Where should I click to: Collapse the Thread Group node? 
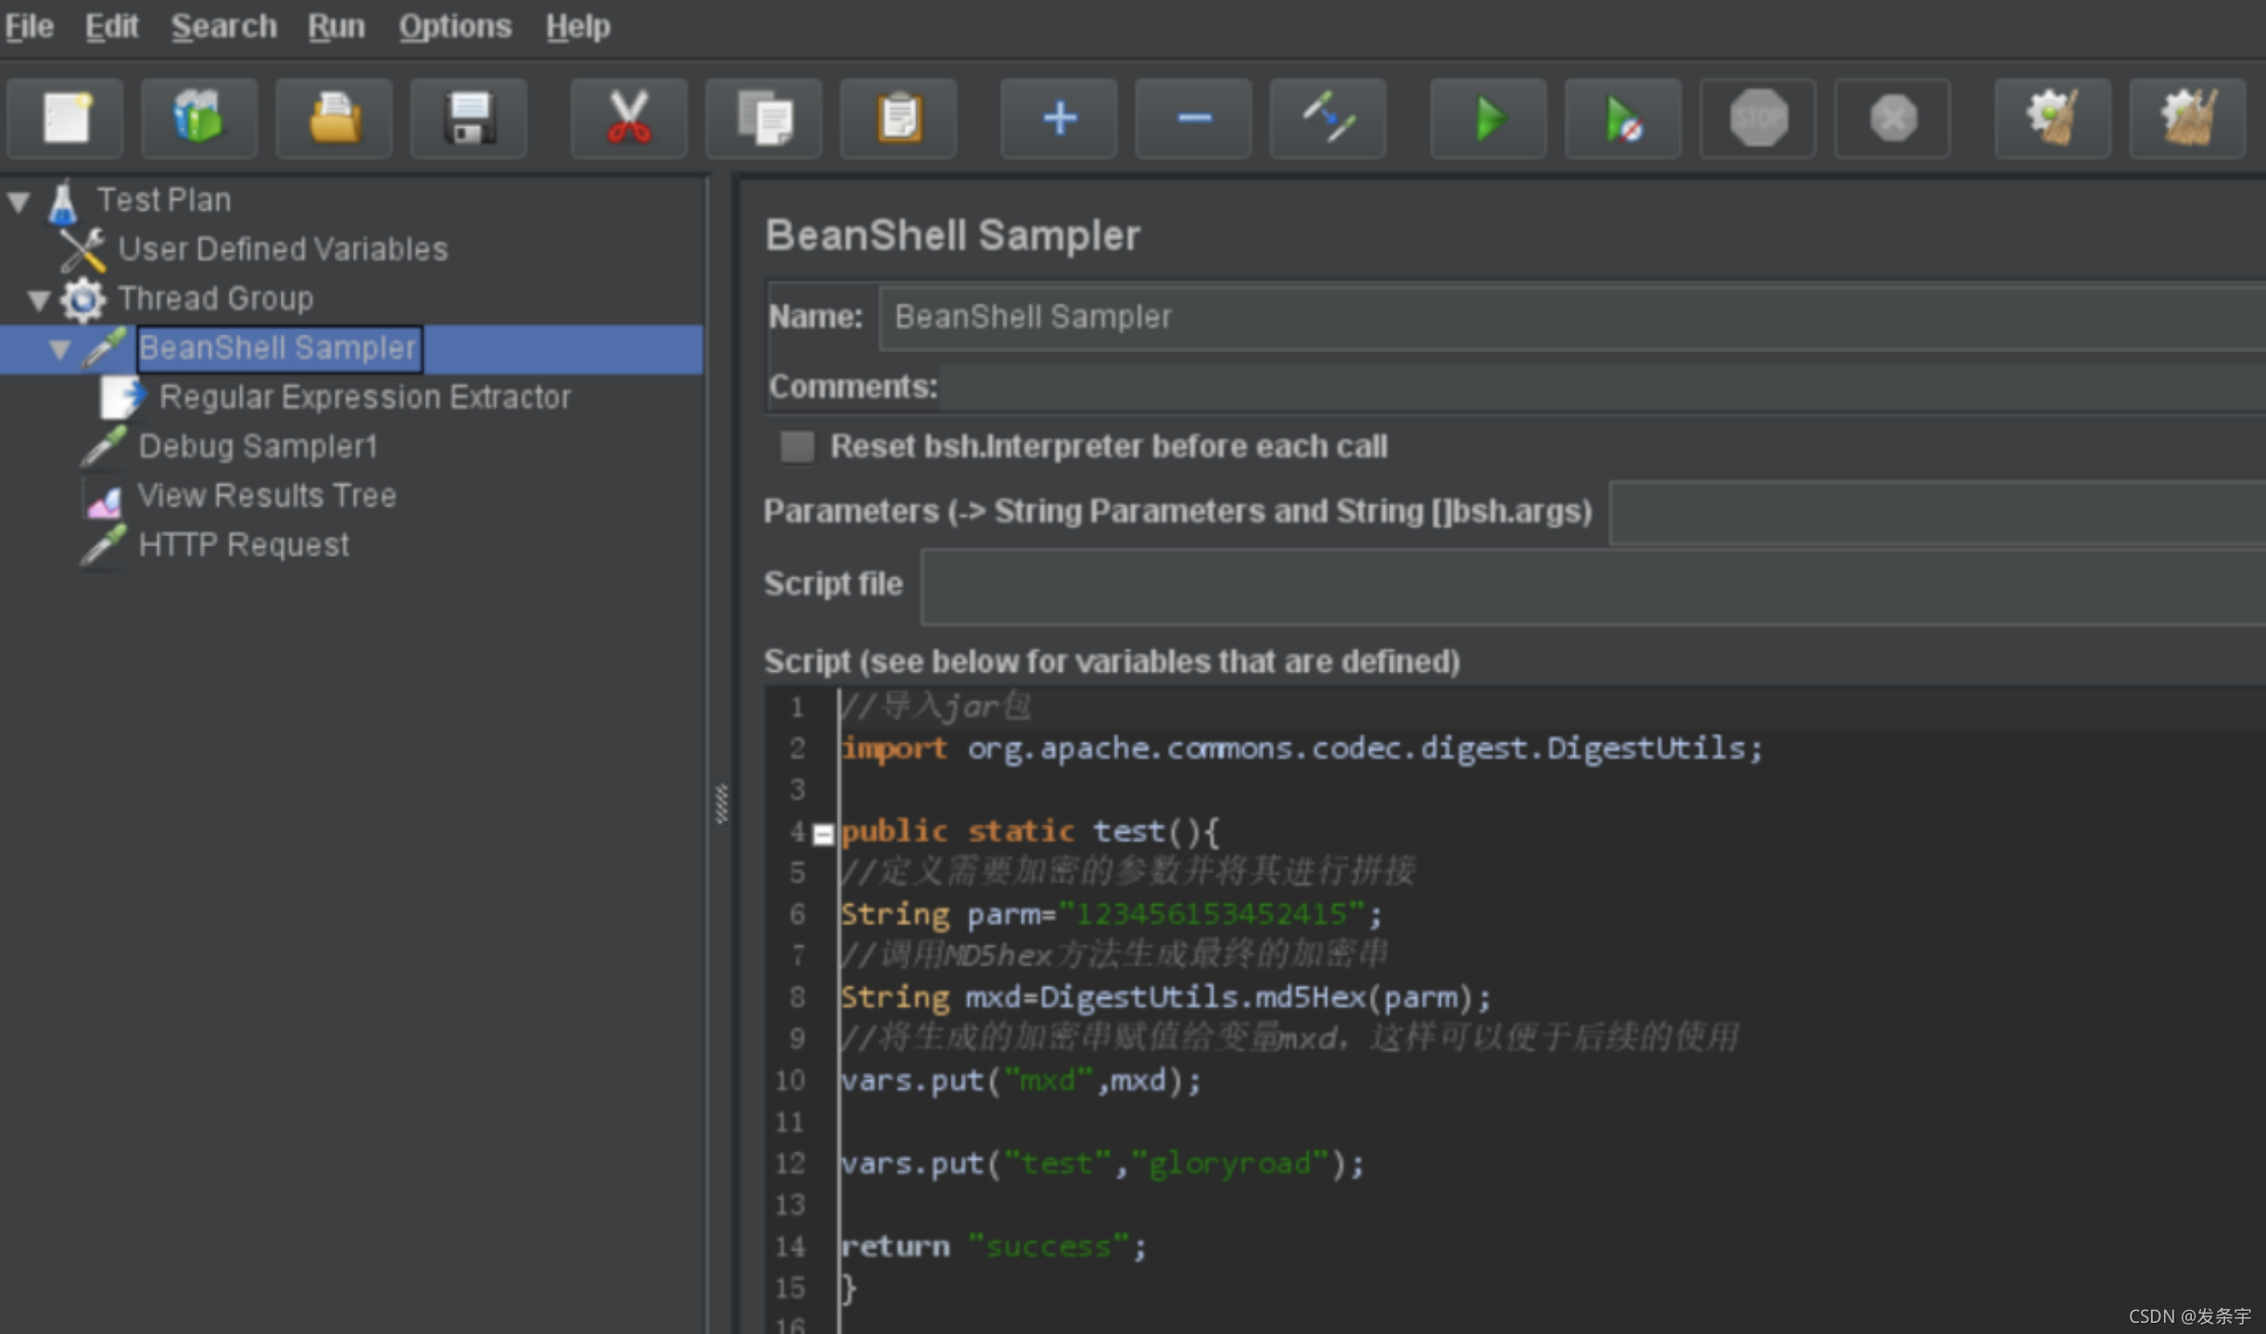tap(39, 299)
